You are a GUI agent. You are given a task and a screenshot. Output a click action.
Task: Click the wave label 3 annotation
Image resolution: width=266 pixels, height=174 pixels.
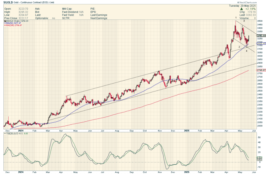(244, 21)
